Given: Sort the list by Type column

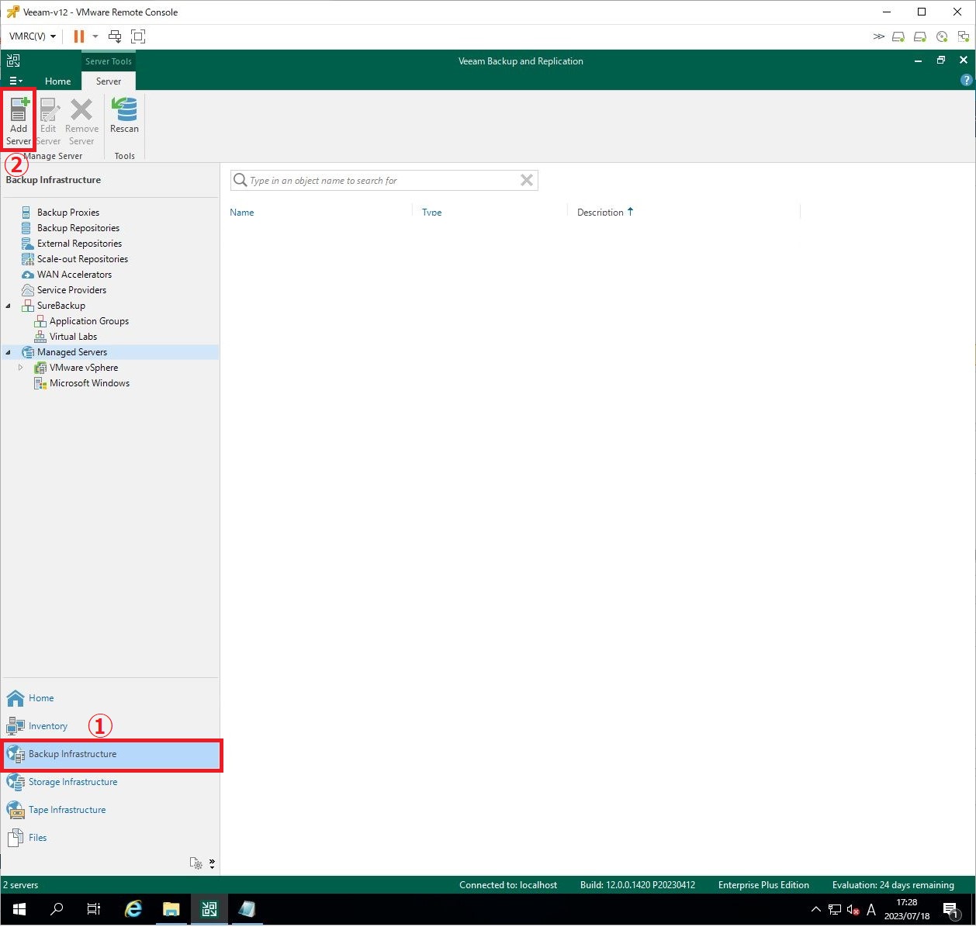Looking at the screenshot, I should coord(432,213).
